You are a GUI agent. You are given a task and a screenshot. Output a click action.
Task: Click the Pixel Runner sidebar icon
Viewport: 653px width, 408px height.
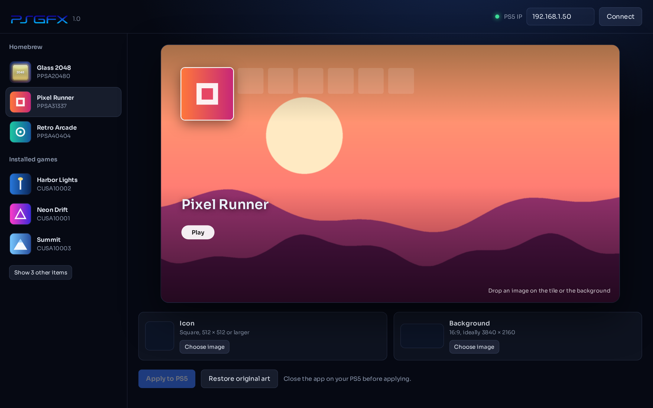(x=20, y=102)
